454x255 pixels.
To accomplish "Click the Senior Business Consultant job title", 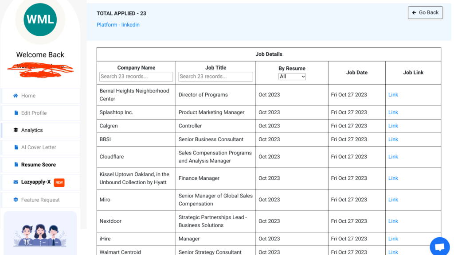I will pyautogui.click(x=211, y=139).
